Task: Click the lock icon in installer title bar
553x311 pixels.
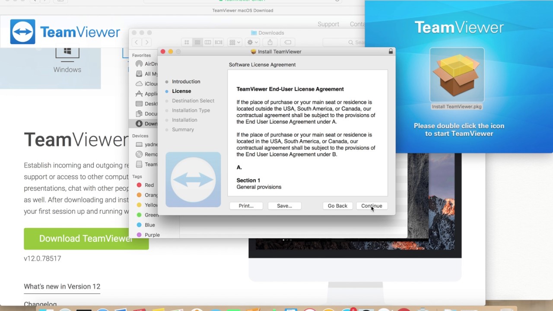Action: 391,51
